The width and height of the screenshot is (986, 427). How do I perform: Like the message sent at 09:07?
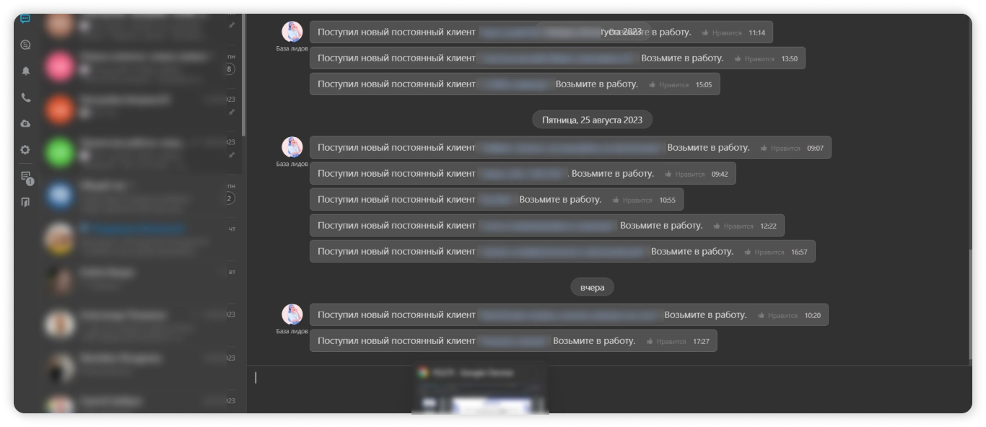780,148
